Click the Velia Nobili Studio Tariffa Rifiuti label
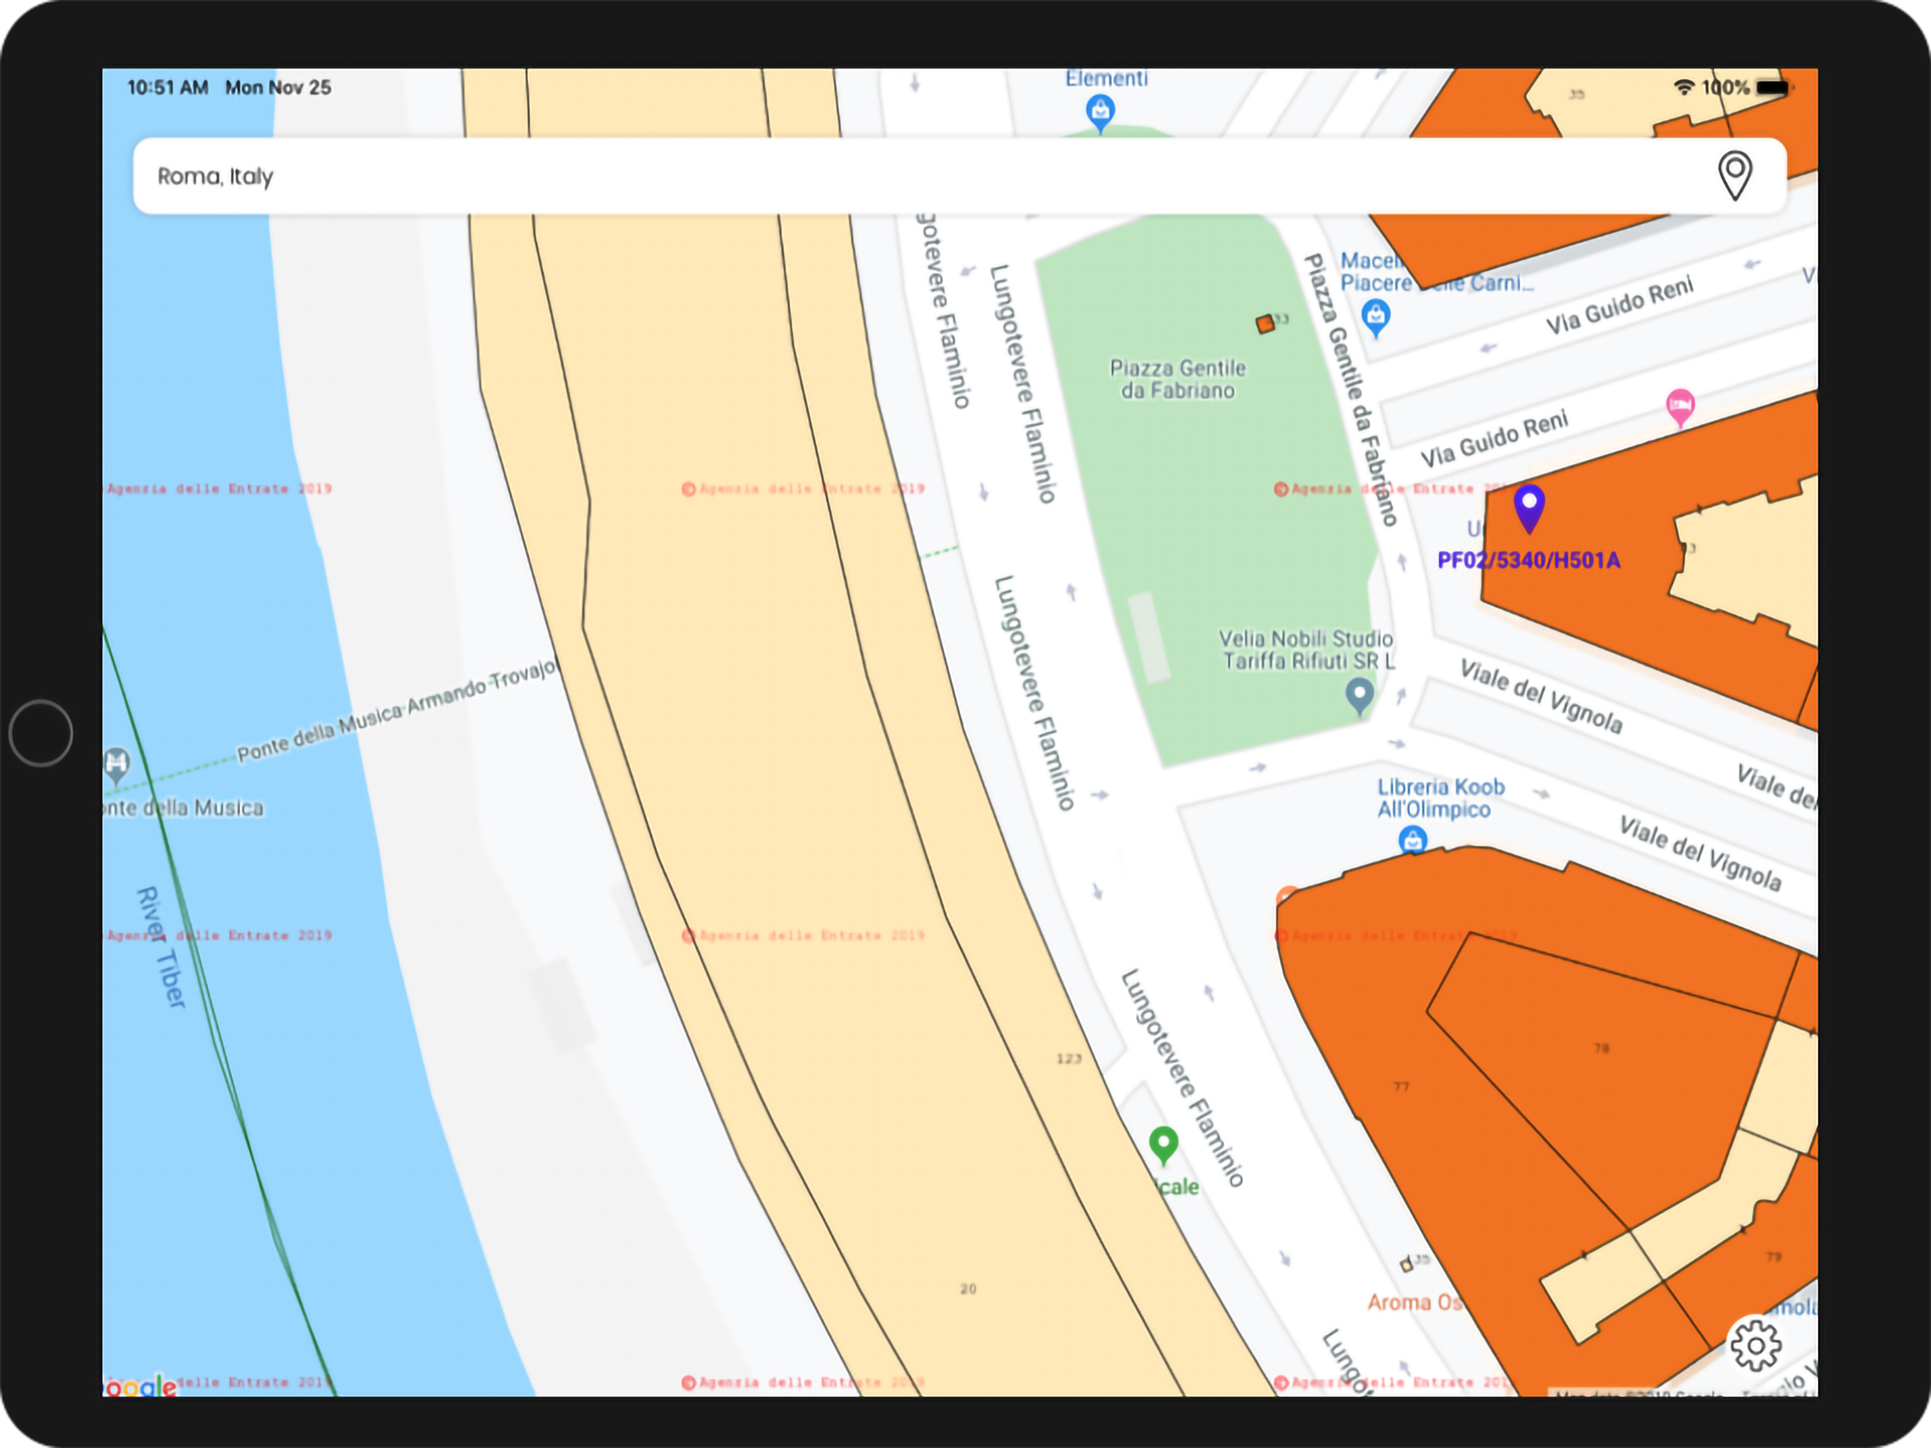This screenshot has height=1448, width=1931. pos(1307,650)
